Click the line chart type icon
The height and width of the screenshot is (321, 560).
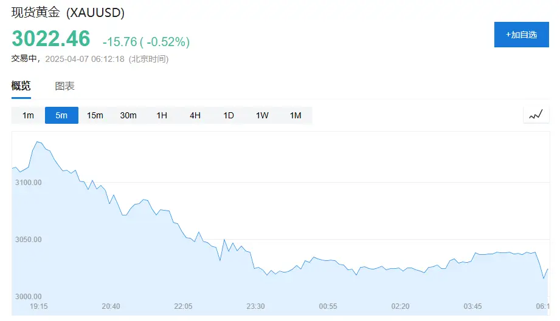[x=536, y=115]
